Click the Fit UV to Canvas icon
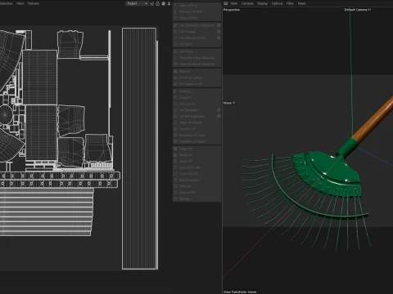The height and width of the screenshot is (294, 393). (x=175, y=78)
